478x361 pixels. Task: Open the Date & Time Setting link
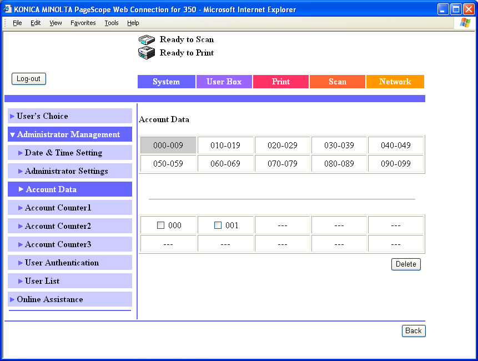point(63,153)
